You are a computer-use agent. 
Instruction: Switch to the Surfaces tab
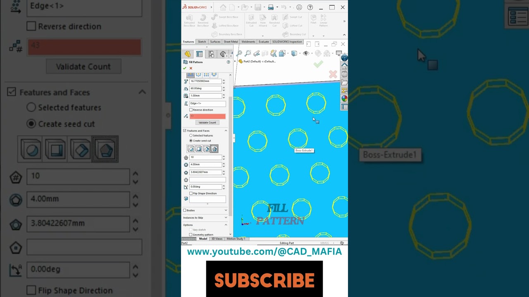[215, 42]
